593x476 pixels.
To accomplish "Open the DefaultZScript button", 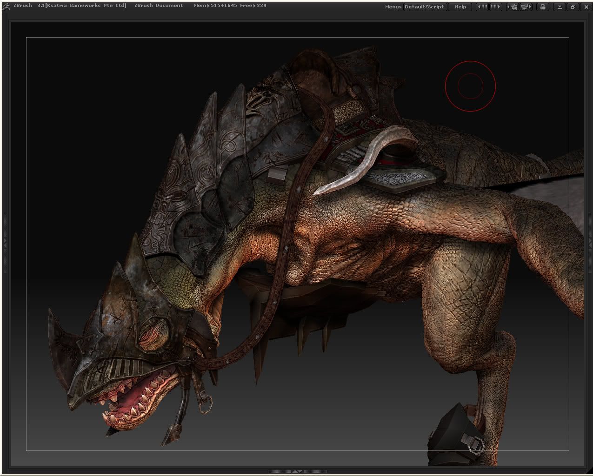I will [425, 7].
